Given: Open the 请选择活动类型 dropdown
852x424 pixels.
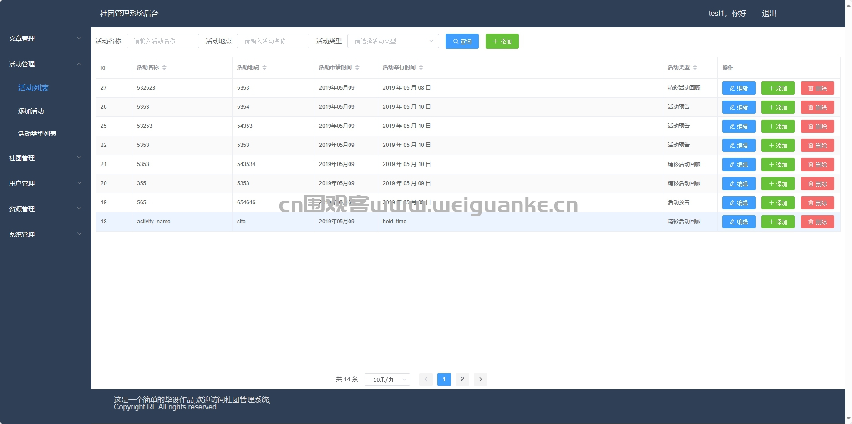Looking at the screenshot, I should [x=393, y=41].
